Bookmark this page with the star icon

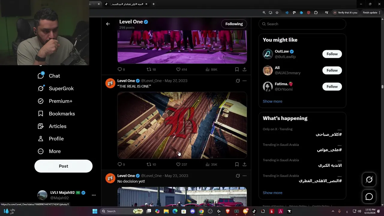[x=277, y=13]
